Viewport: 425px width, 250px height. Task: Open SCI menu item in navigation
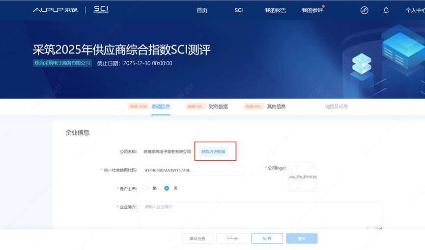238,10
